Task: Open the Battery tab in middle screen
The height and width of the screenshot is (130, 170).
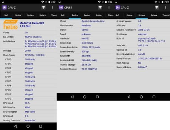Action: 99,15
